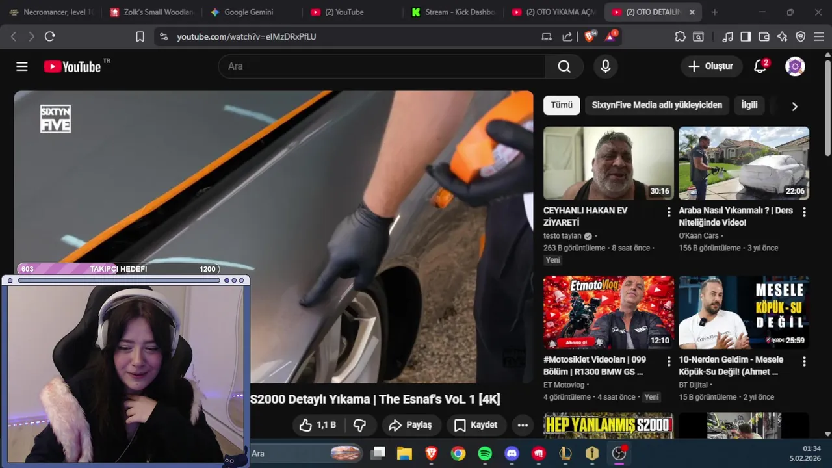The height and width of the screenshot is (468, 832).
Task: Open the O'Kaan Cars channel link
Action: coord(699,236)
